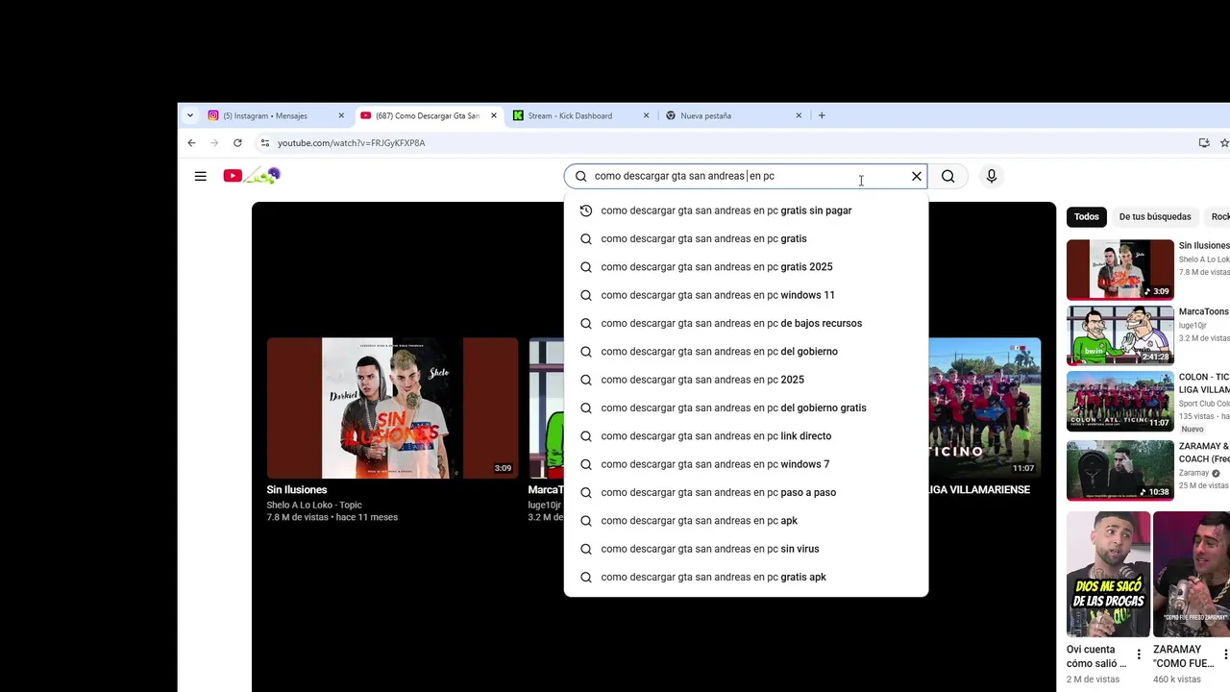
Task: Close the Como Descargar Gta San tab
Action: tap(494, 115)
